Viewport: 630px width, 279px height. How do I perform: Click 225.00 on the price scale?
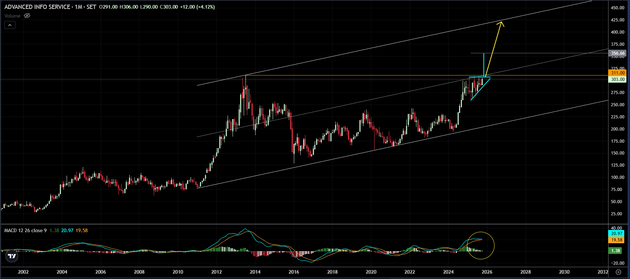[618, 117]
